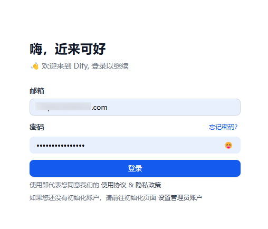Open the 隐私政策 privacy policy link
Image resolution: width=268 pixels, height=229 pixels.
click(x=148, y=185)
